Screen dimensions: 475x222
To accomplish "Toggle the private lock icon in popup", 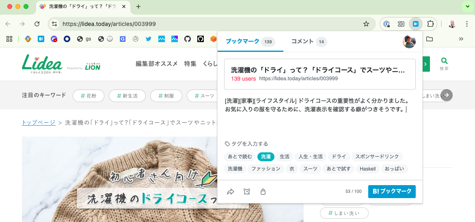I will coord(263,192).
